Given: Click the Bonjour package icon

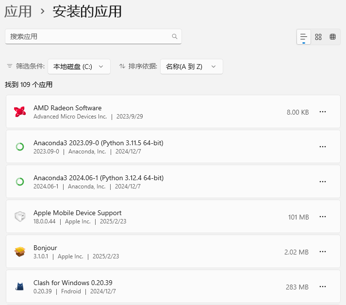Looking at the screenshot, I should tap(19, 252).
